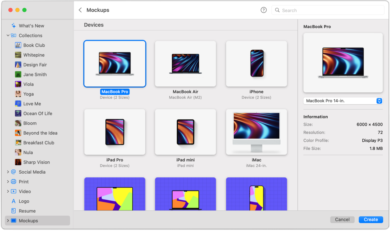The width and height of the screenshot is (390, 231).
Task: Select the iMac mockup thumbnail
Action: tap(256, 132)
